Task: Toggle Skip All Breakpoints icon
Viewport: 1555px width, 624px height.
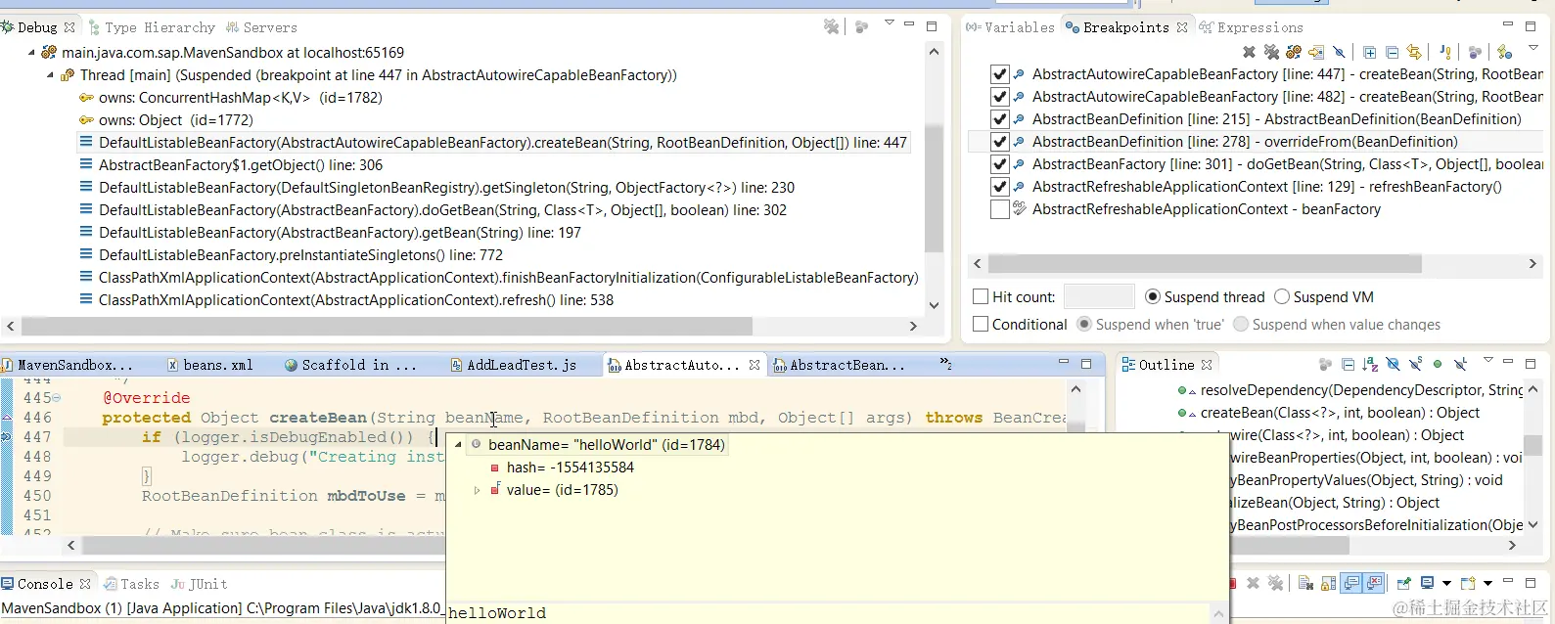Action: point(1339,52)
